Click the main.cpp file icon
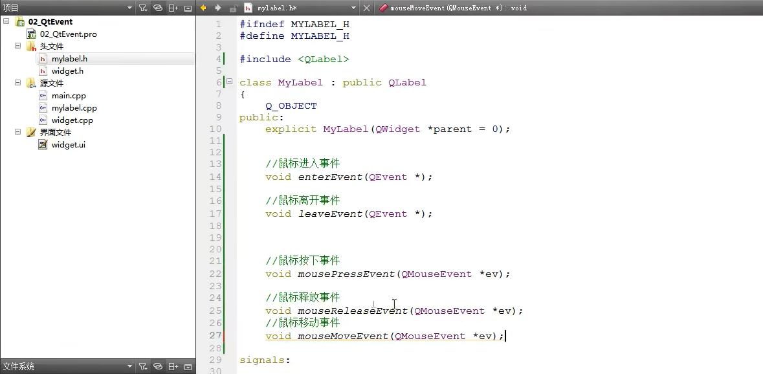Image resolution: width=763 pixels, height=374 pixels. pyautogui.click(x=43, y=96)
